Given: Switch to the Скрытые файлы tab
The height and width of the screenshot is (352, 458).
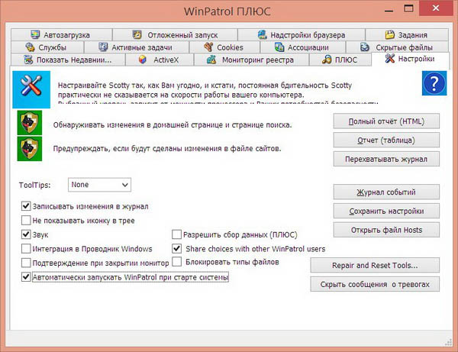Looking at the screenshot, I should 397,47.
